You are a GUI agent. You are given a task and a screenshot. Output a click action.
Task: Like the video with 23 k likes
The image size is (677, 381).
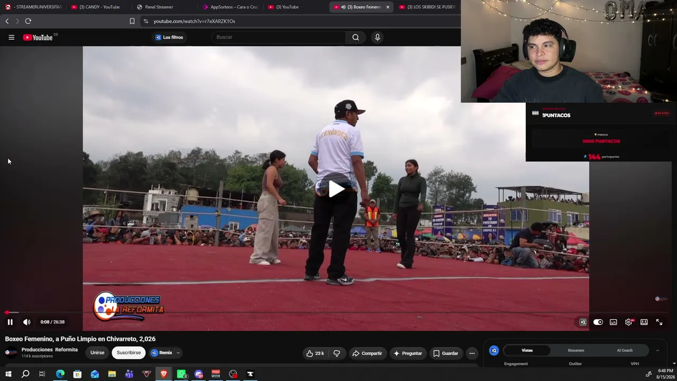(x=315, y=353)
